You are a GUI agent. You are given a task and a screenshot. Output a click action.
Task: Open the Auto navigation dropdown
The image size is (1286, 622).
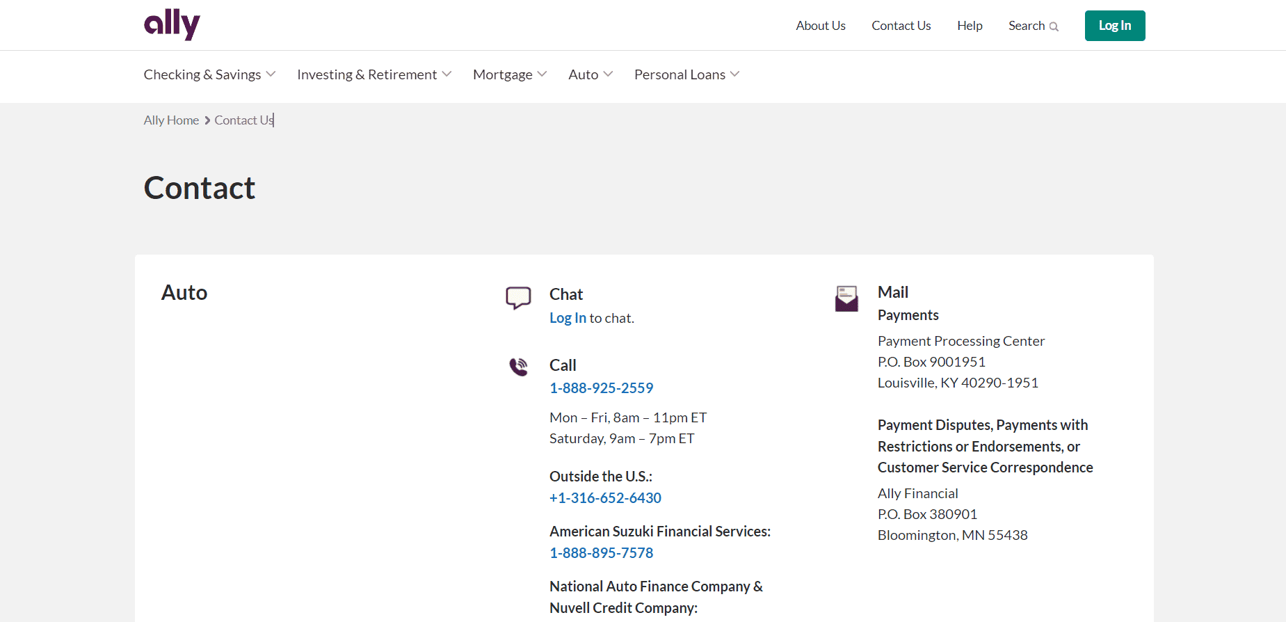590,74
